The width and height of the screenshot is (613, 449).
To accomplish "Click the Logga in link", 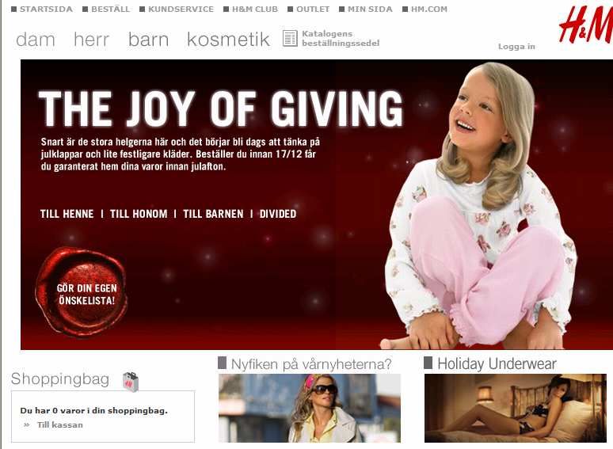I will (516, 47).
